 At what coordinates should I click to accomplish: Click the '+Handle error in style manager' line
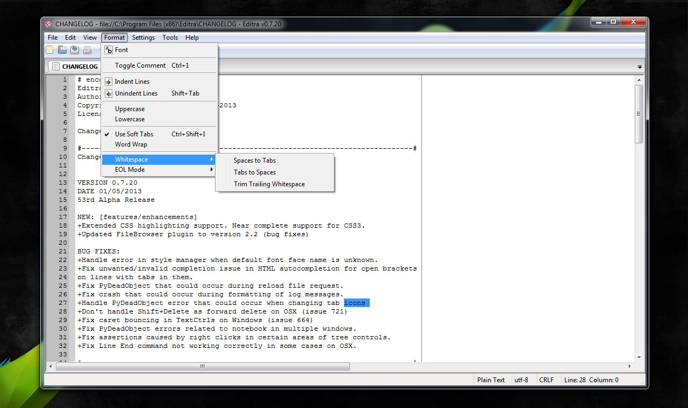click(228, 260)
